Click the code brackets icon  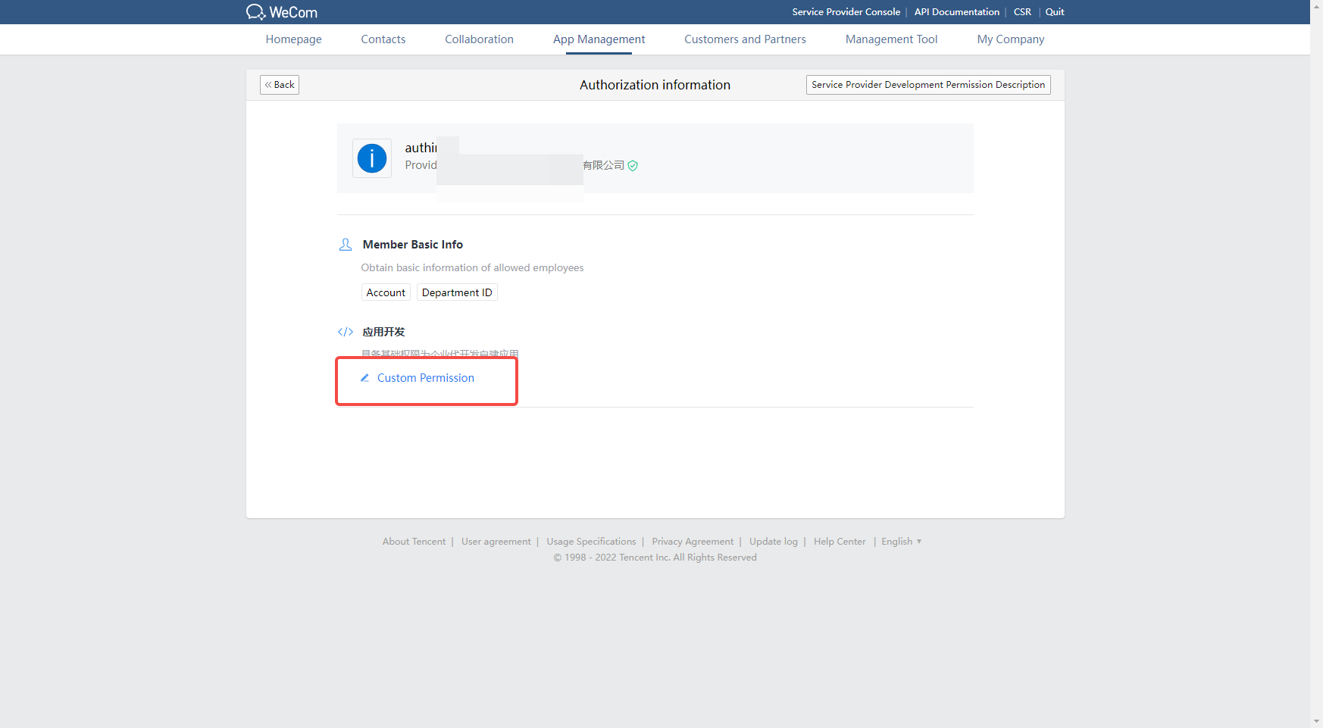346,332
